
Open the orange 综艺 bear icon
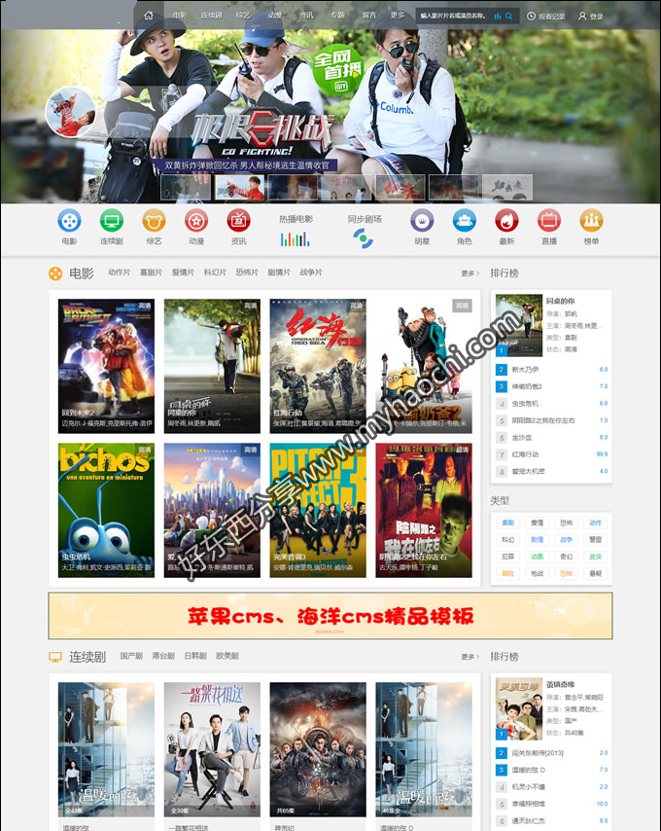[154, 221]
